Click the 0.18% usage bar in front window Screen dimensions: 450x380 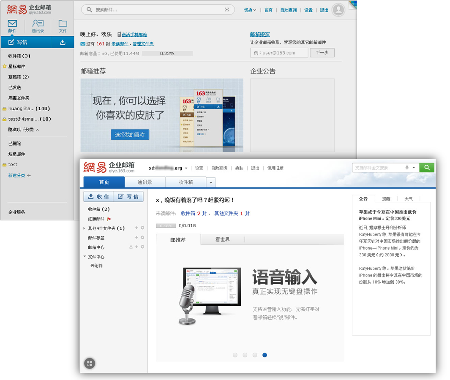(166, 226)
